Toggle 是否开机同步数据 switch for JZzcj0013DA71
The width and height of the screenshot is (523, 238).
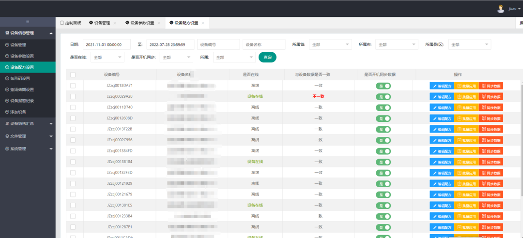383,86
